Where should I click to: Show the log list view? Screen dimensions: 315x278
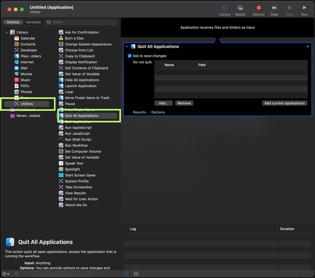click(126, 274)
